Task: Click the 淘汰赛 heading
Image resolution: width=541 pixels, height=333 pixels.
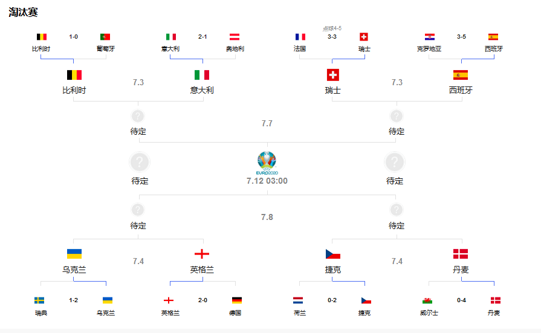Action: point(23,12)
